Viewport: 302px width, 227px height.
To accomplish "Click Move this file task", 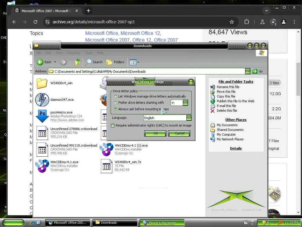I will tap(226, 92).
